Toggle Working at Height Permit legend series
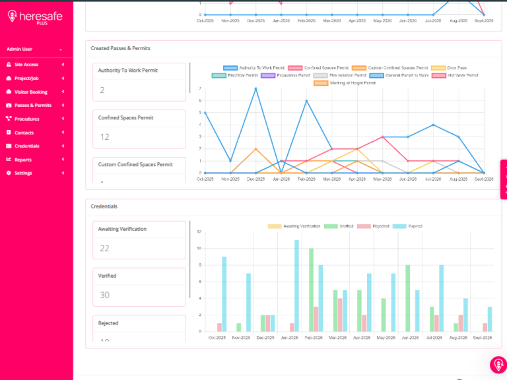This screenshot has height=380, width=507. point(345,83)
